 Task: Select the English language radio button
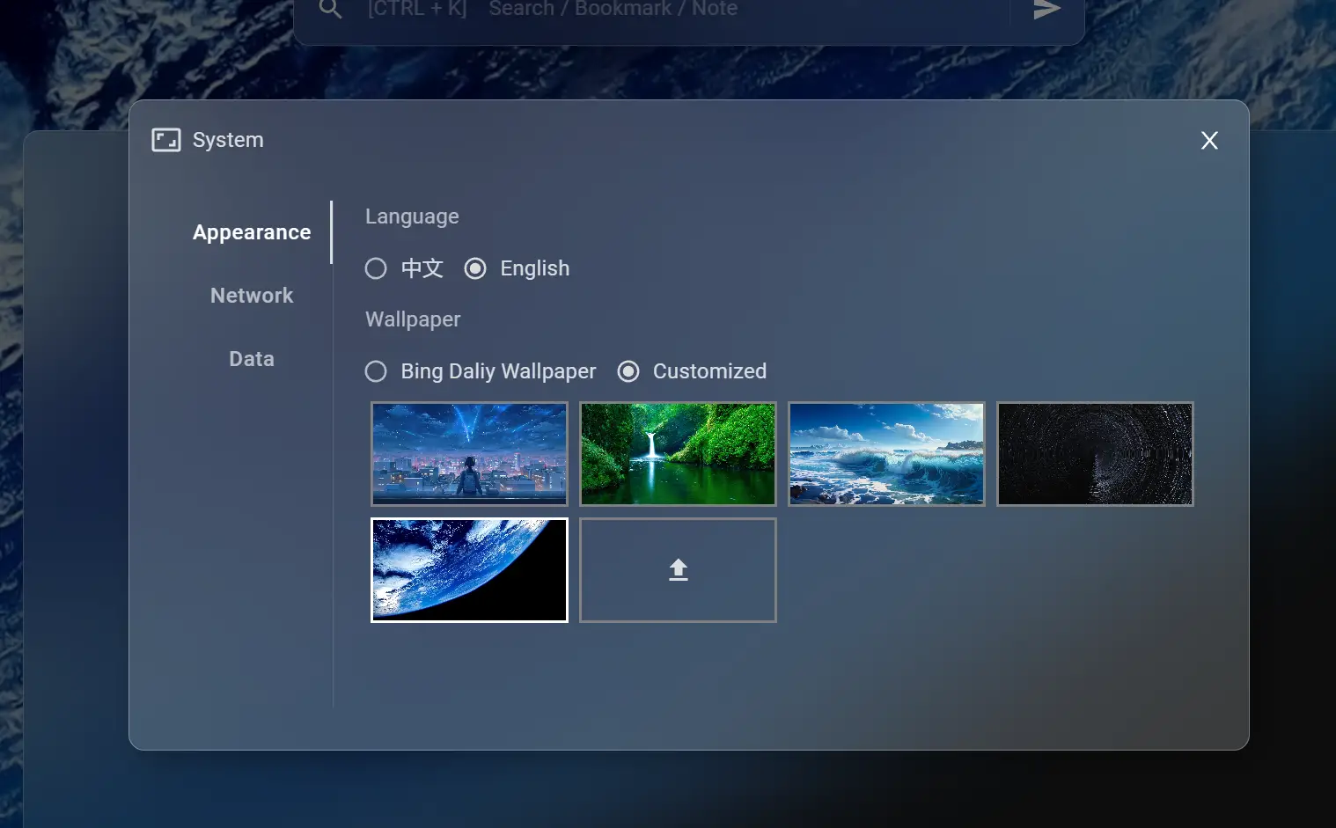click(475, 268)
